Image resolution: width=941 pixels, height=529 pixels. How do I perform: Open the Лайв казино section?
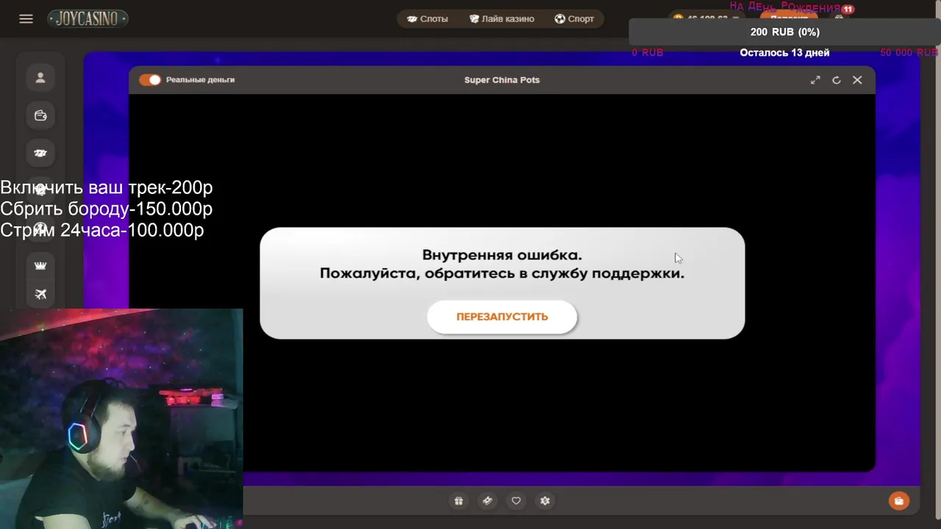501,19
